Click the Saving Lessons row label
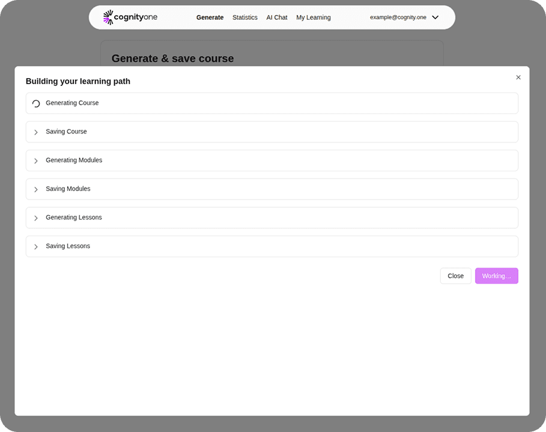Viewport: 546px width, 432px height. pyautogui.click(x=68, y=246)
